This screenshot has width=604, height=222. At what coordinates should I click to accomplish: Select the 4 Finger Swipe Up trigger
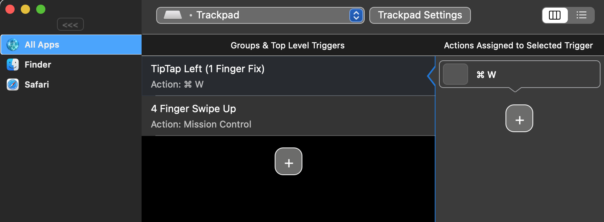point(288,116)
